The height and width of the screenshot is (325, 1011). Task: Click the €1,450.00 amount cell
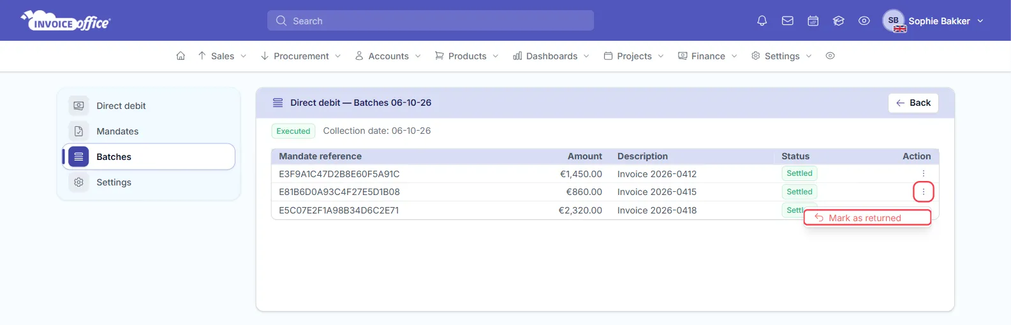(580, 174)
